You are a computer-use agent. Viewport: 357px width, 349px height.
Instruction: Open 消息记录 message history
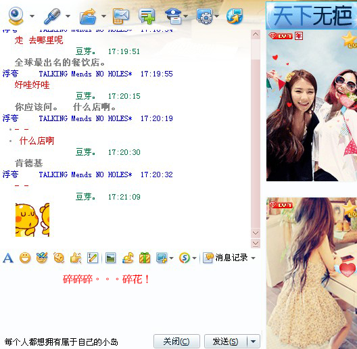coord(225,258)
